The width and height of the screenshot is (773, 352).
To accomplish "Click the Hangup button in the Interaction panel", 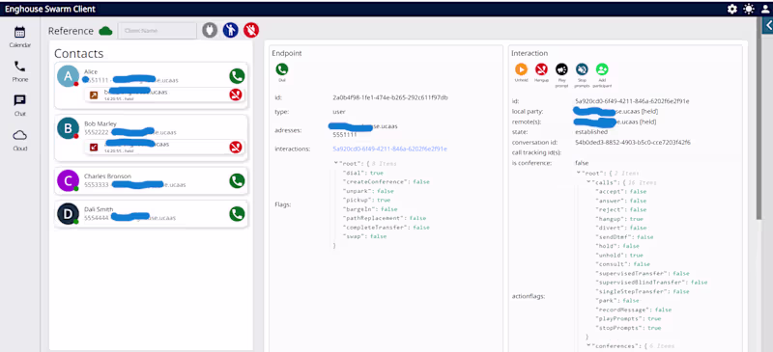I will click(541, 72).
